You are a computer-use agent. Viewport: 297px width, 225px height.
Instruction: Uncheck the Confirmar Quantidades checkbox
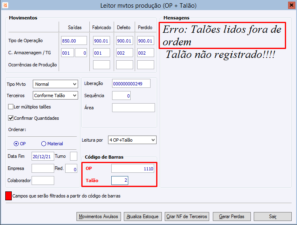click(11, 118)
